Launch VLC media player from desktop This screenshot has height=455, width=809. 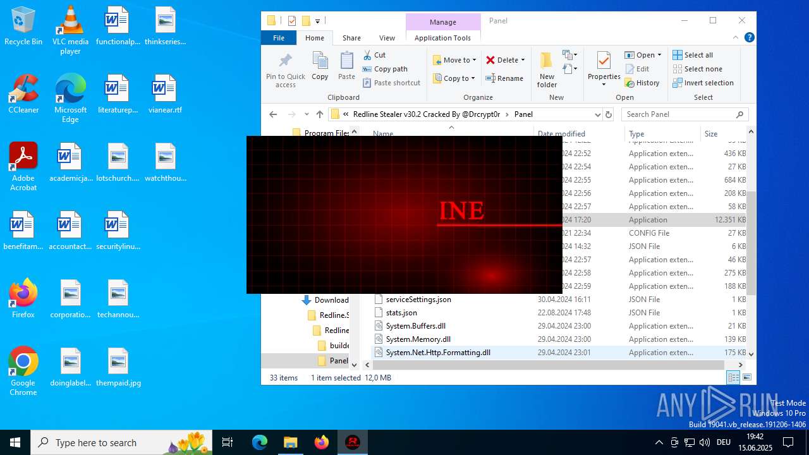[x=70, y=30]
